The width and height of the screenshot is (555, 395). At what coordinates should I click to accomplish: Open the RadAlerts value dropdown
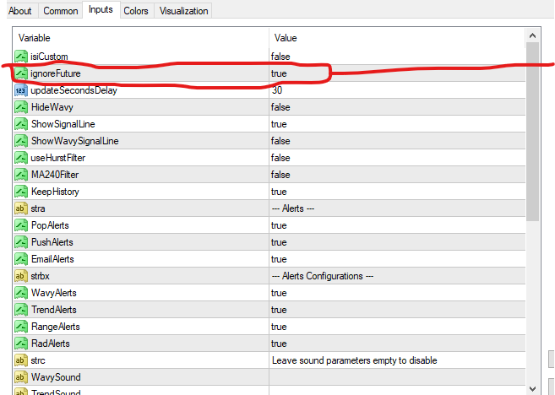pos(279,344)
